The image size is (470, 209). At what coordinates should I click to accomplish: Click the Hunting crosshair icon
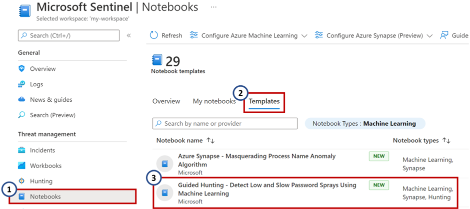(x=21, y=181)
